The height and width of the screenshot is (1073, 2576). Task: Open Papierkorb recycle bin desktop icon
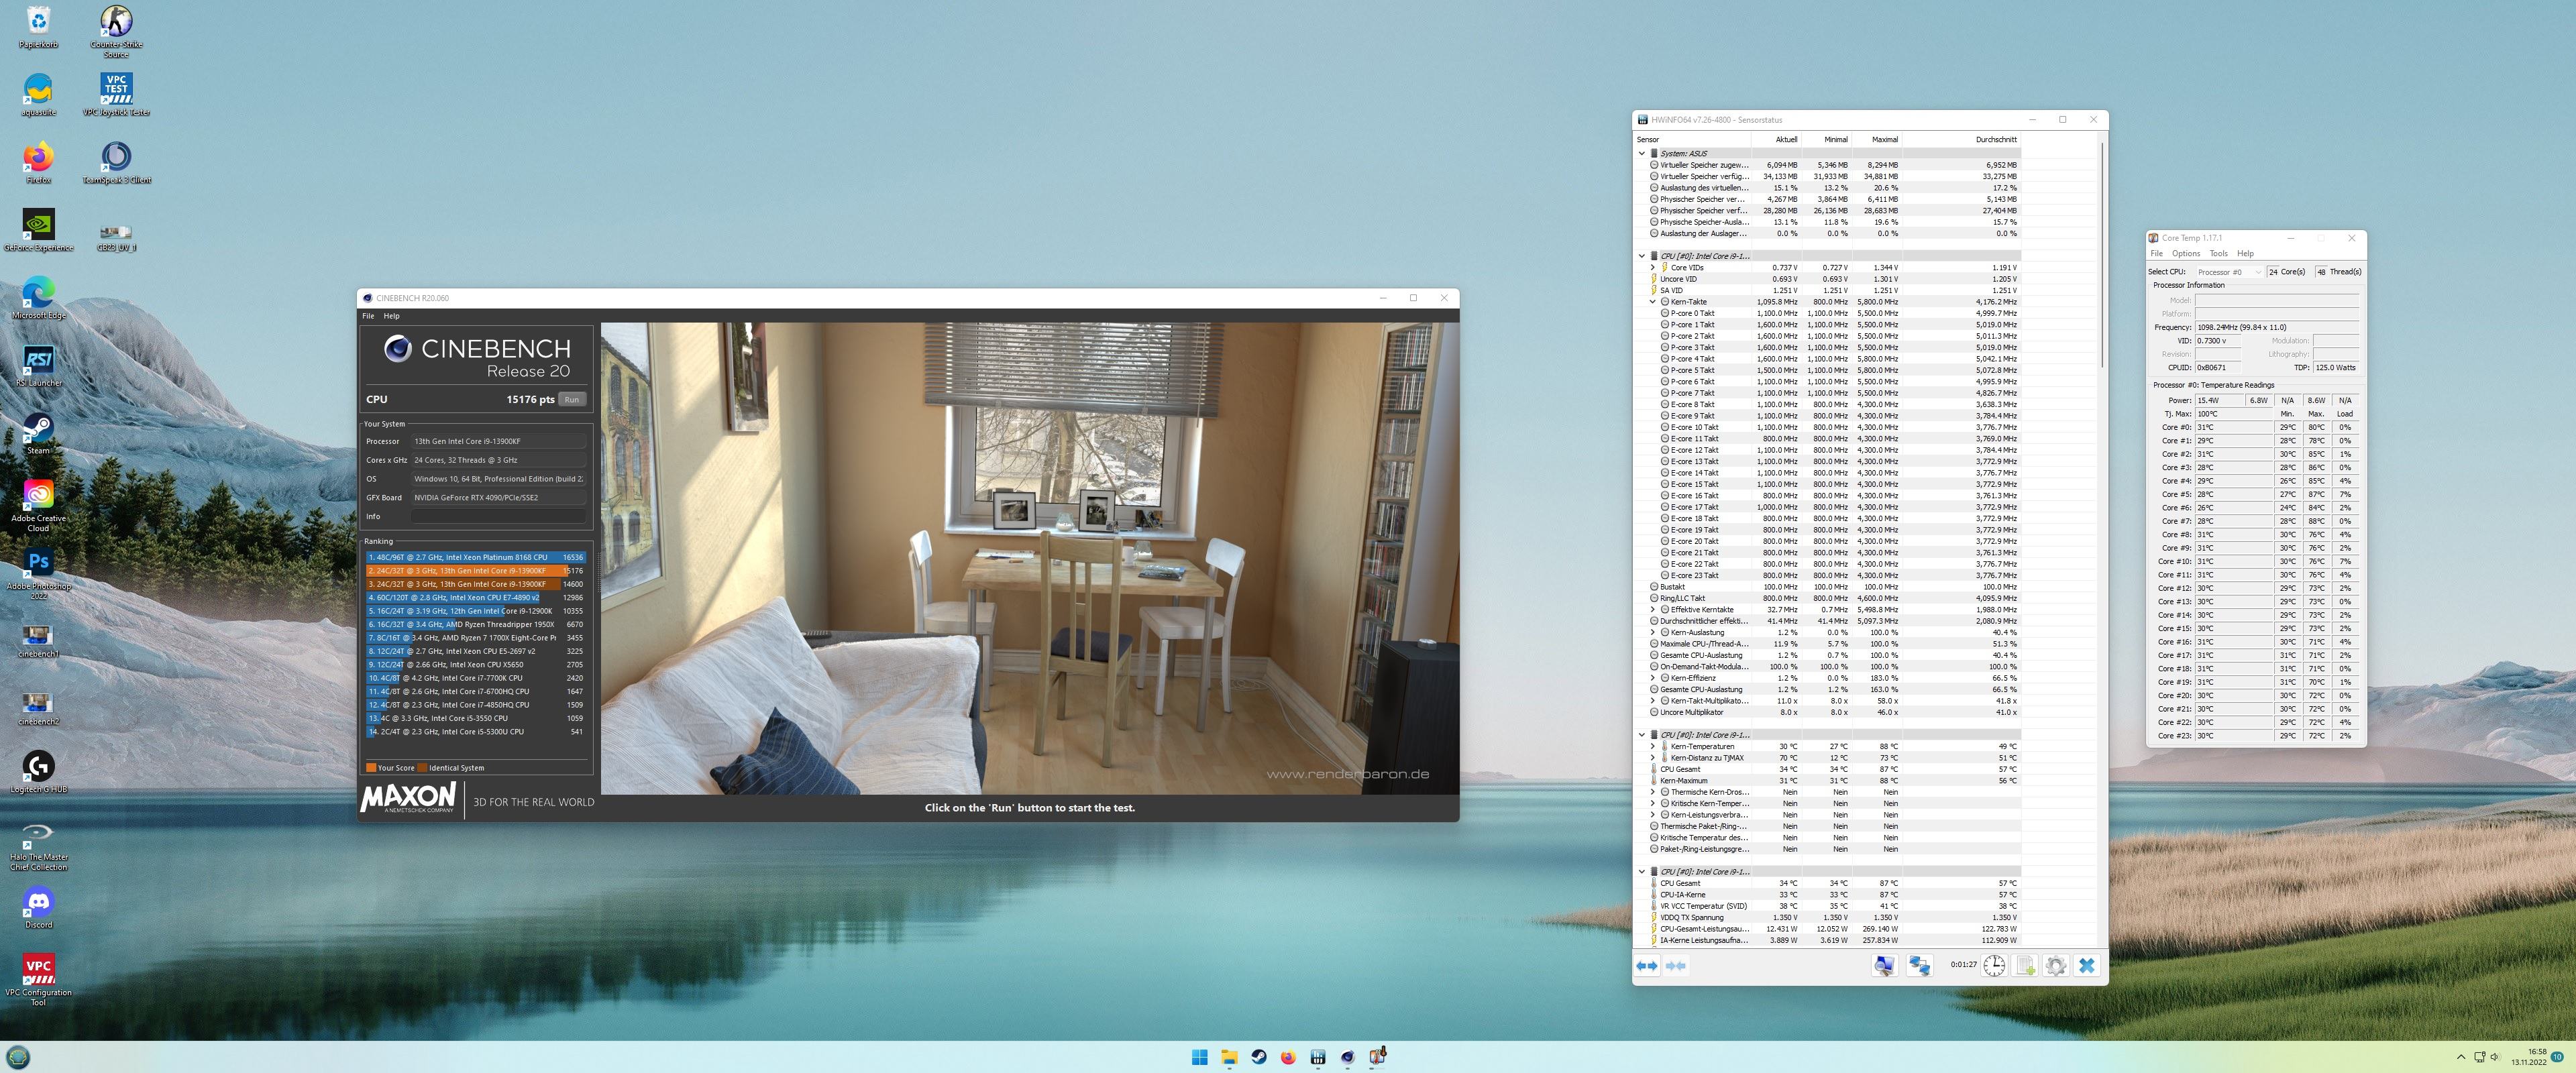click(x=39, y=27)
